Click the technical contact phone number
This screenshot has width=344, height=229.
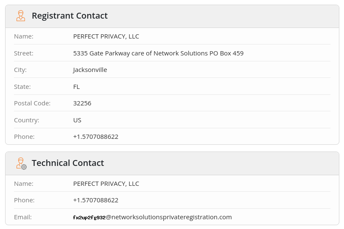tap(96, 200)
